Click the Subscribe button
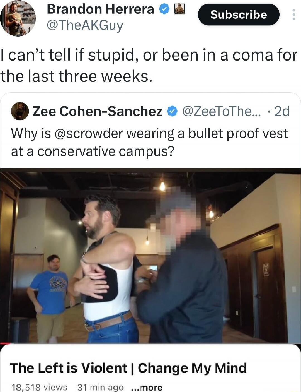 tap(239, 15)
